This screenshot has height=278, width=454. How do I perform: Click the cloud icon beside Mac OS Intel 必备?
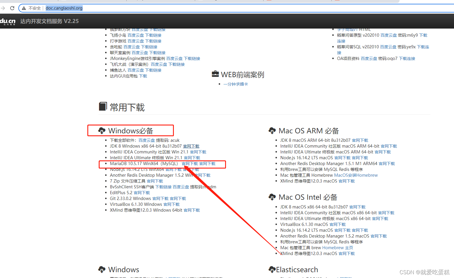[x=272, y=197]
